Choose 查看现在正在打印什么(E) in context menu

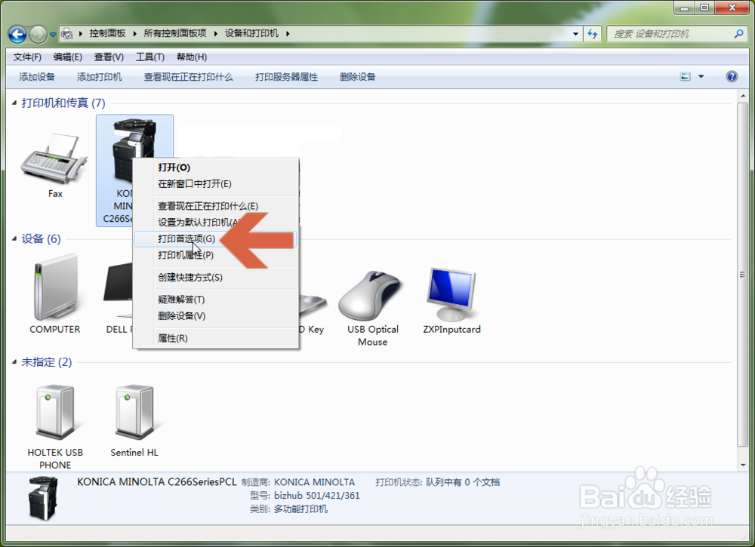tap(216, 206)
